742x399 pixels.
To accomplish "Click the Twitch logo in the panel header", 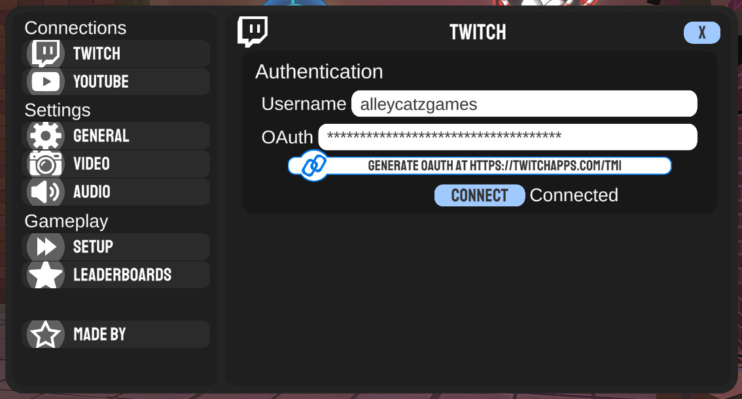I will pyautogui.click(x=253, y=31).
